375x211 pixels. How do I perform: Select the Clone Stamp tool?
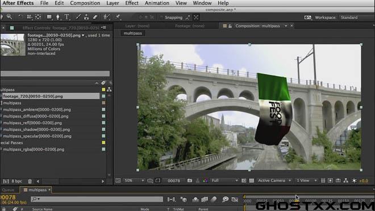pyautogui.click(x=86, y=17)
